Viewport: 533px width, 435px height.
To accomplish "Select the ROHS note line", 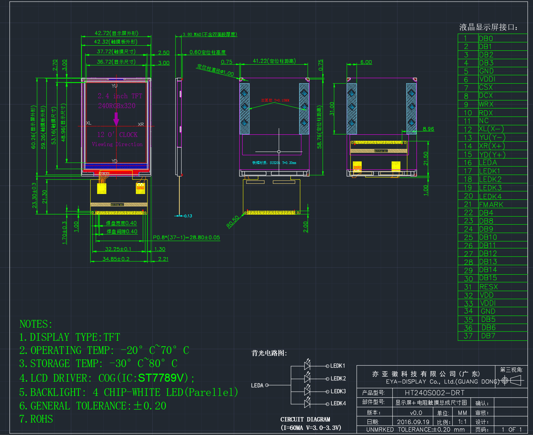I will pyautogui.click(x=36, y=419).
